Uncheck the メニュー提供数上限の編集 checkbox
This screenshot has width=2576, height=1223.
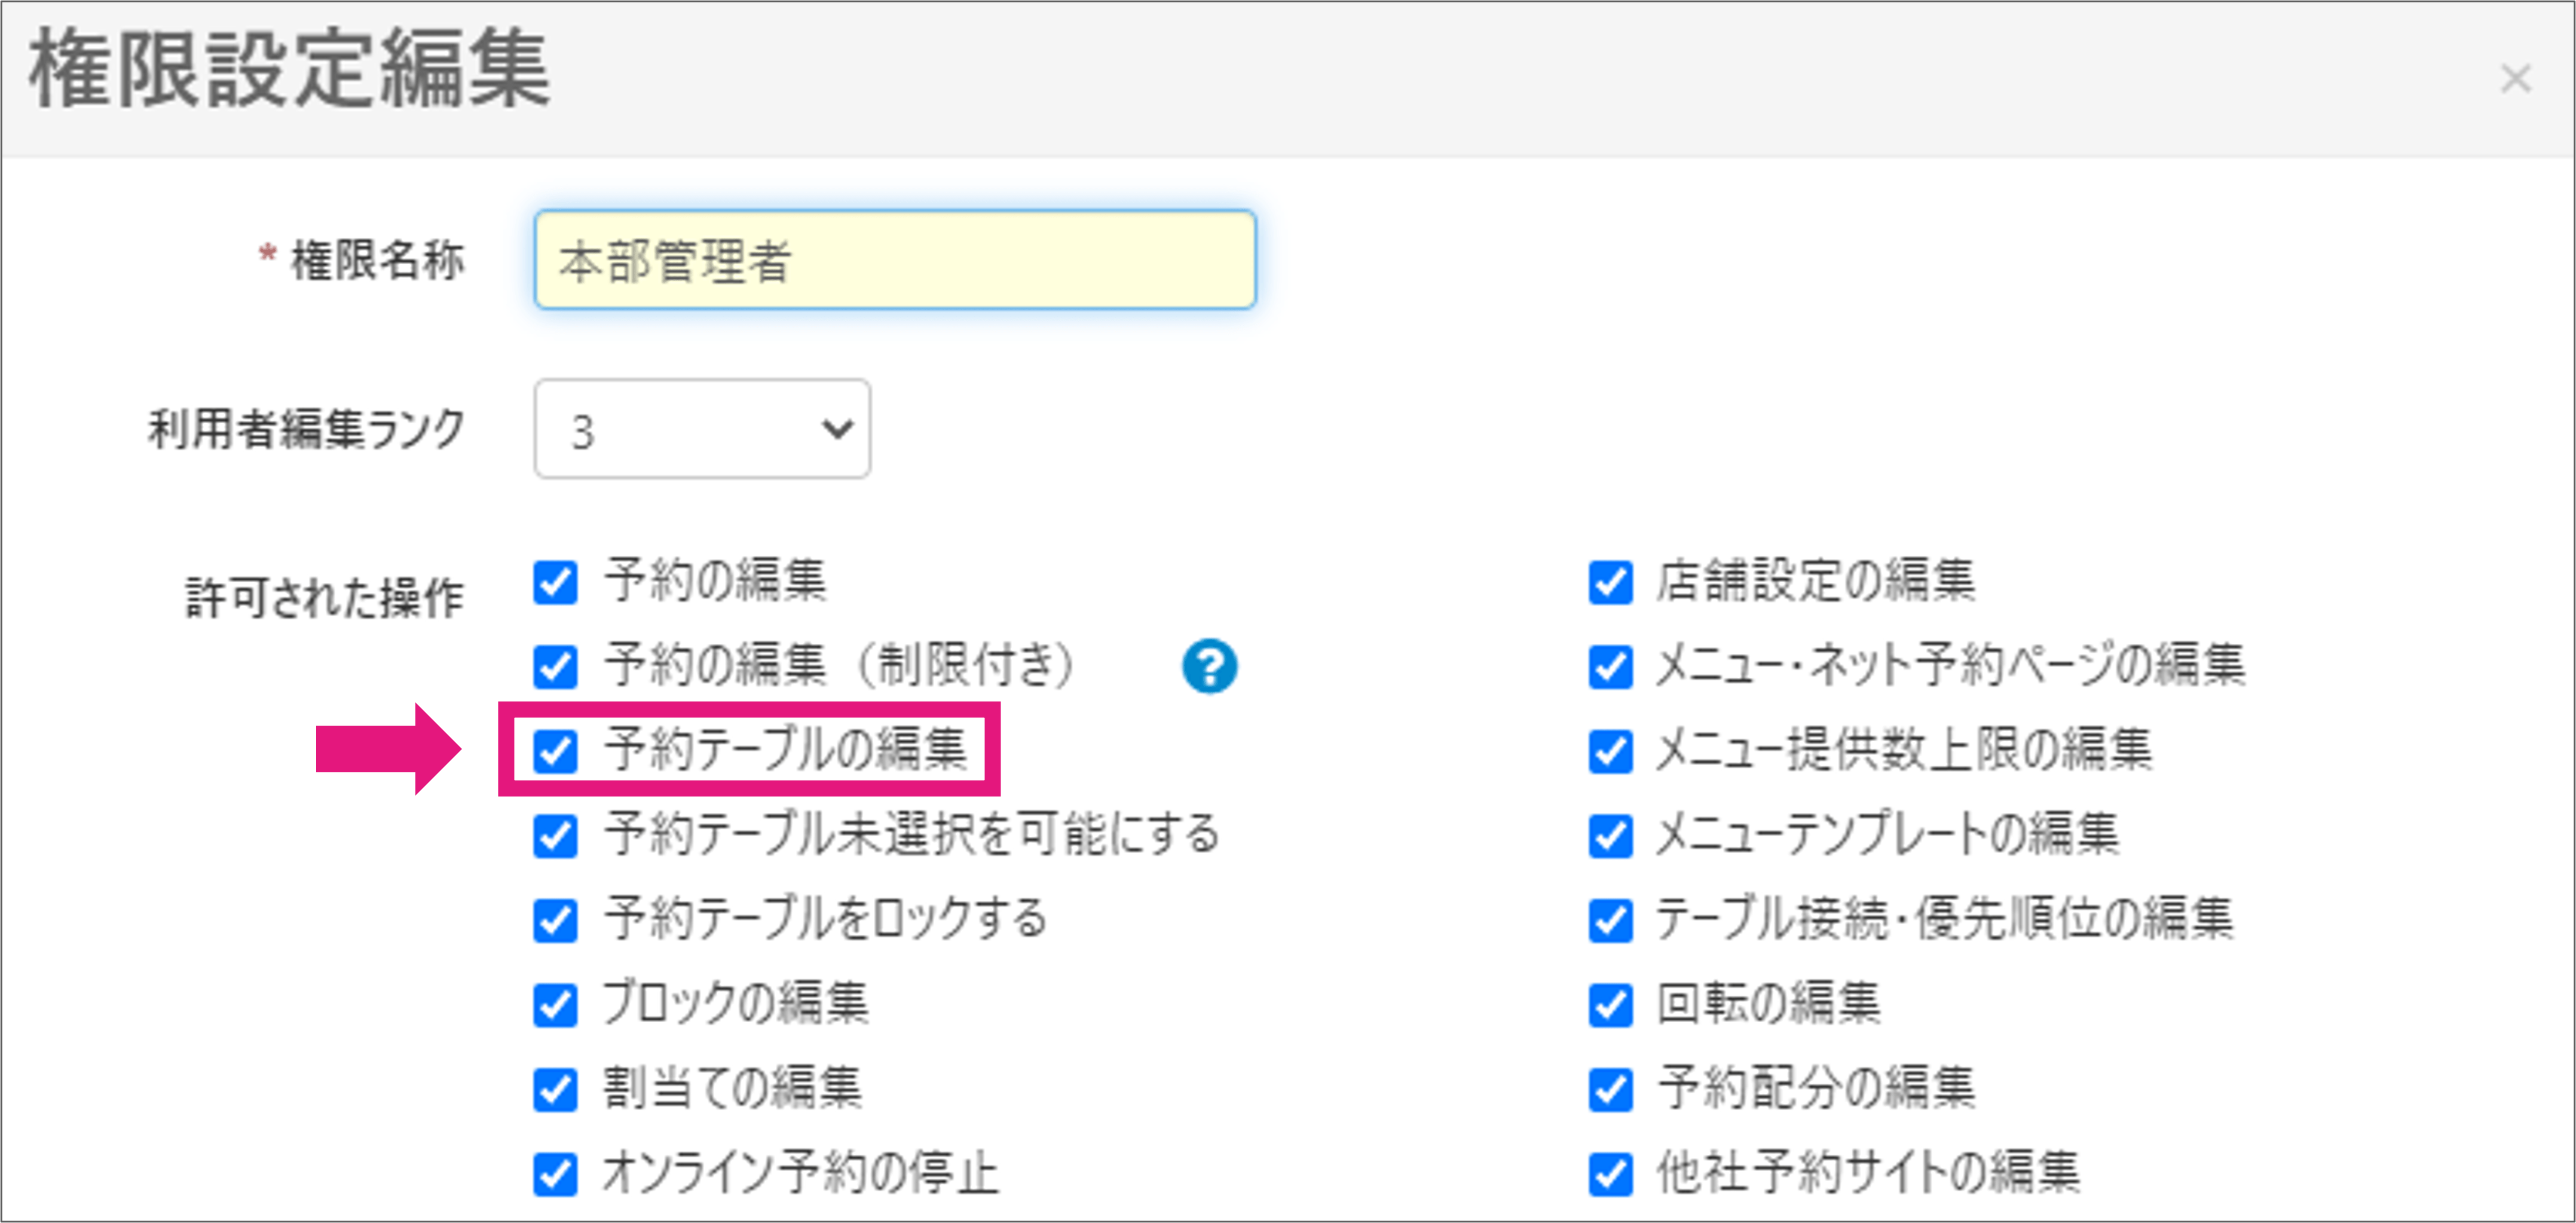click(1610, 751)
